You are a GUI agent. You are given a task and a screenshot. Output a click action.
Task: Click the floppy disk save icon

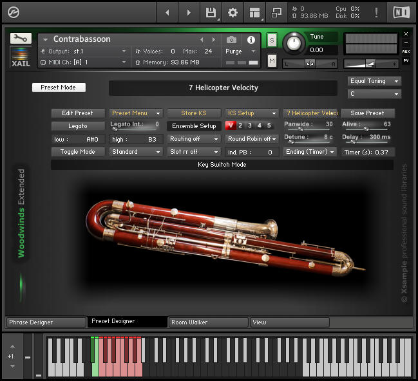211,12
